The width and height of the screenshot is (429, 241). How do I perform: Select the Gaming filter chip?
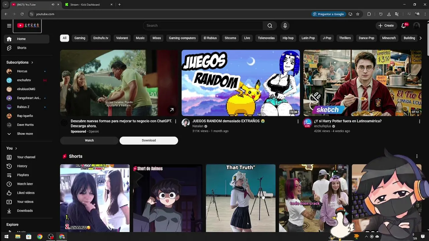80,38
